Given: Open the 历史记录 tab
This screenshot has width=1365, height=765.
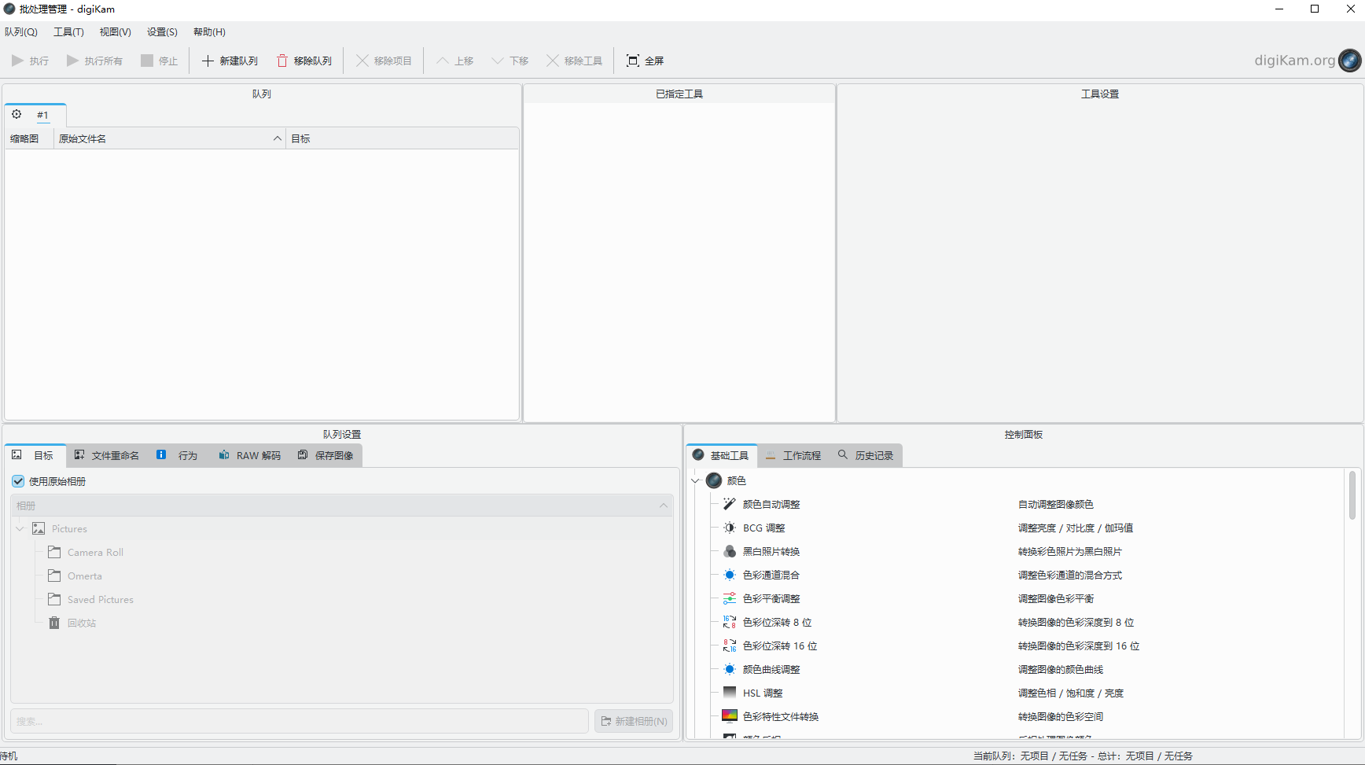Looking at the screenshot, I should point(866,455).
